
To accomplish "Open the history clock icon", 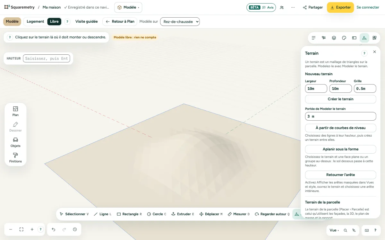I will [x=75, y=229].
